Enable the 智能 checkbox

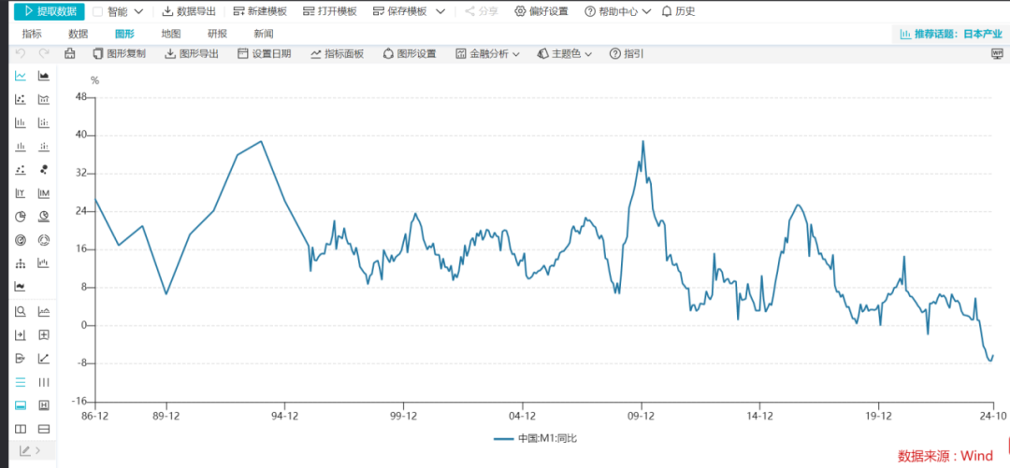[x=97, y=11]
